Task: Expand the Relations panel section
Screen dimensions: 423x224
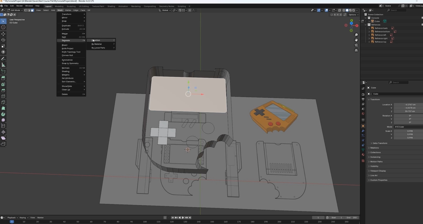Action: tap(374, 148)
